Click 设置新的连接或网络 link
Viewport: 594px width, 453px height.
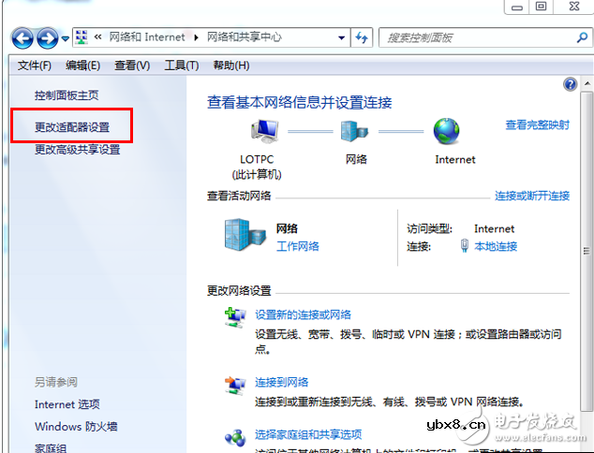pyautogui.click(x=303, y=314)
